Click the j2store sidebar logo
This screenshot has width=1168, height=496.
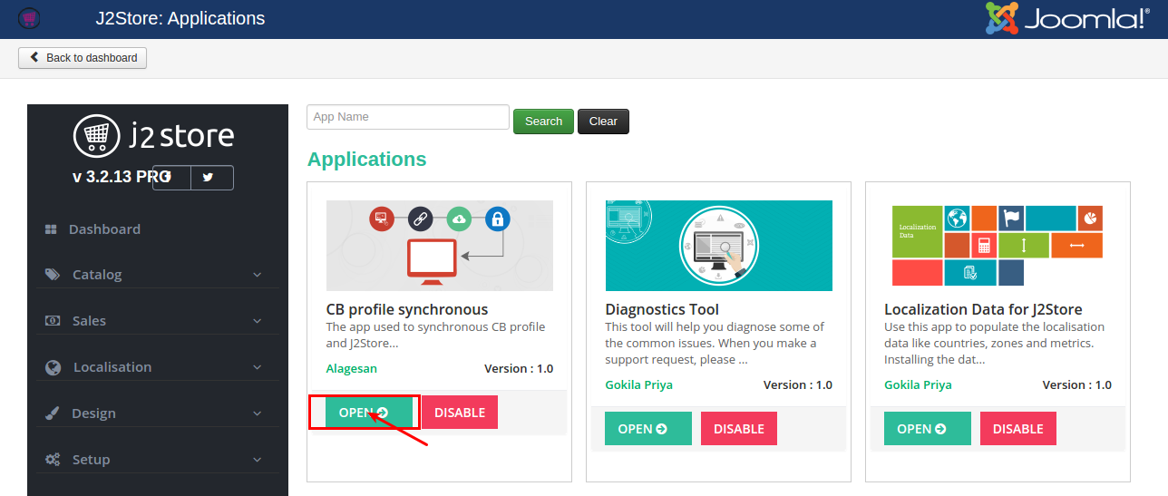click(153, 136)
